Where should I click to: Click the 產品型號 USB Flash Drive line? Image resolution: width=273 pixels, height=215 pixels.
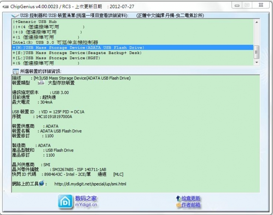pyautogui.click(x=42, y=150)
